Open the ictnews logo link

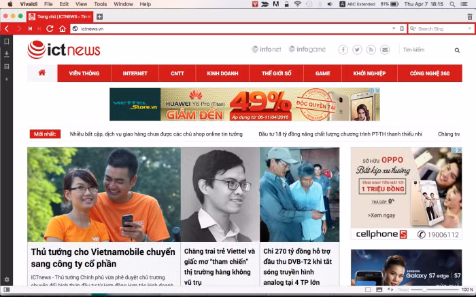coord(64,49)
